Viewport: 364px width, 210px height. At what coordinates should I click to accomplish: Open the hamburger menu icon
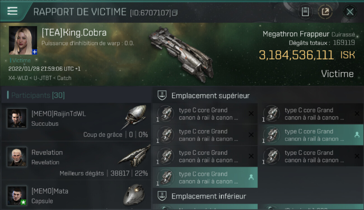point(12,11)
